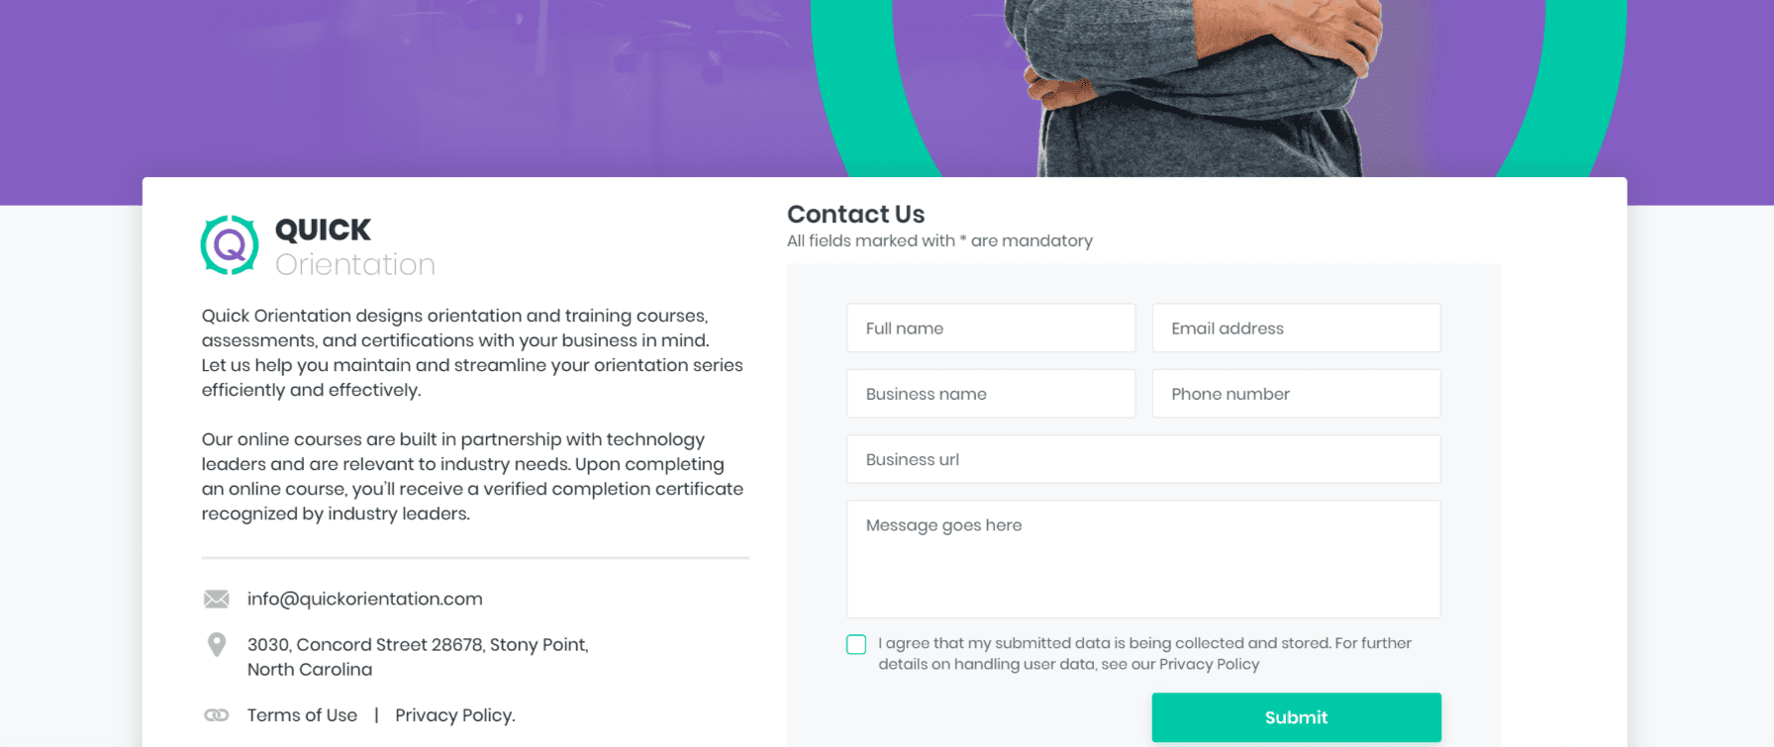Click the Phone number field
This screenshot has width=1774, height=747.
click(x=1295, y=394)
